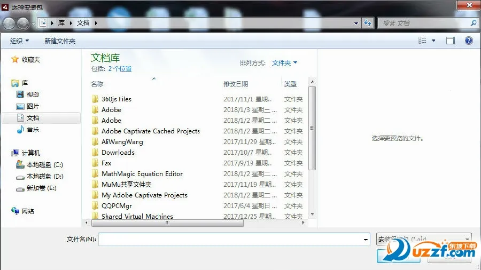Open 排列方式 文件夹 arrange-by dropdown
Image resolution: width=481 pixels, height=270 pixels.
(284, 63)
